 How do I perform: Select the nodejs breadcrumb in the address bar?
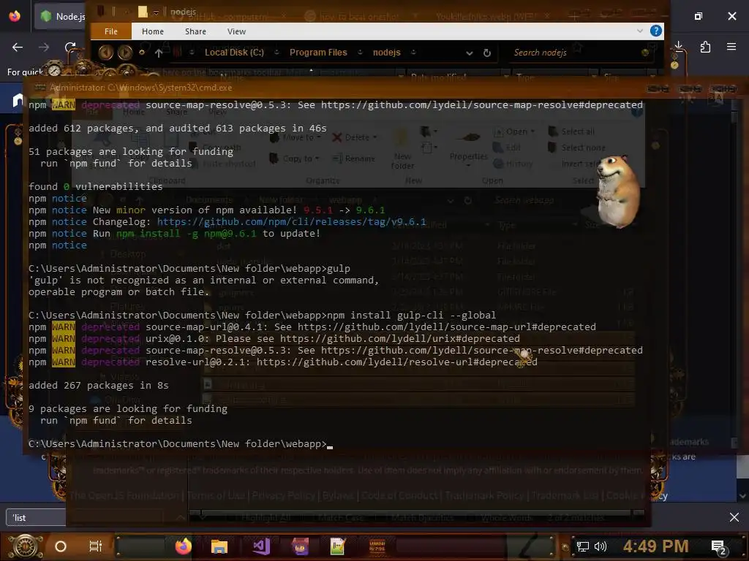[x=386, y=53]
